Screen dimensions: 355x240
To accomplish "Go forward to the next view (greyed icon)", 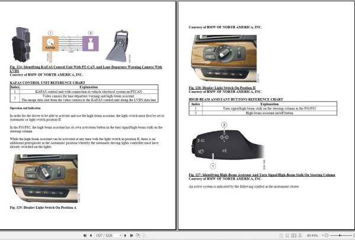I will coord(144,235).
